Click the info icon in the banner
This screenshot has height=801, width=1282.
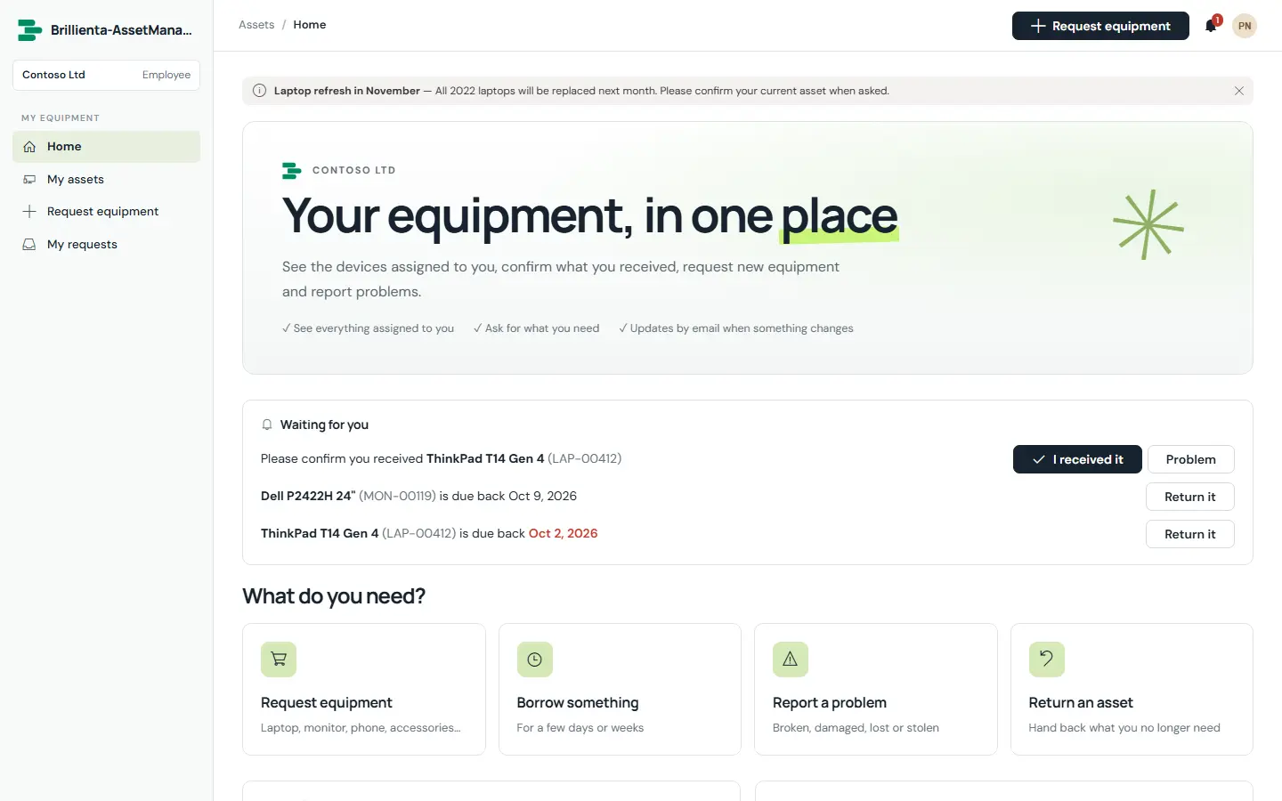(259, 91)
